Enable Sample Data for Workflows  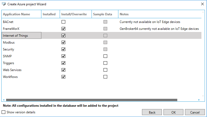[x=105, y=77]
